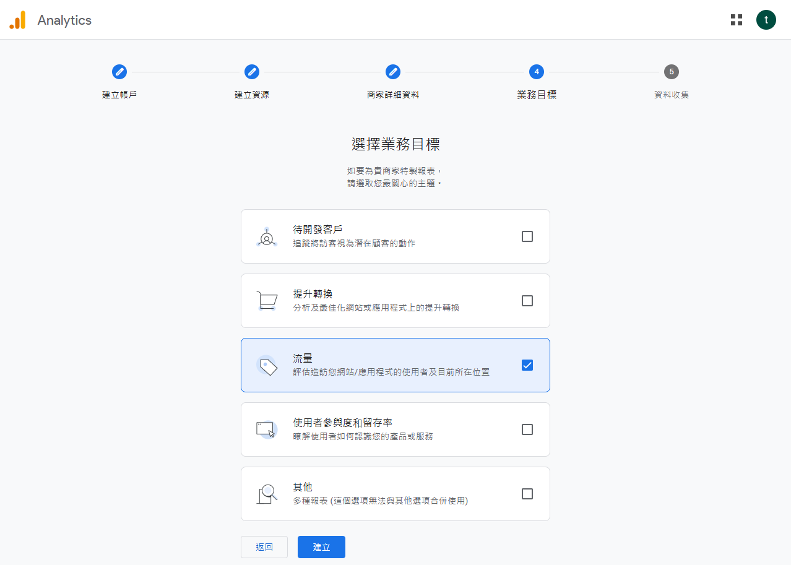Go back to the 建立帳戶 step
This screenshot has width=791, height=565.
pyautogui.click(x=119, y=72)
